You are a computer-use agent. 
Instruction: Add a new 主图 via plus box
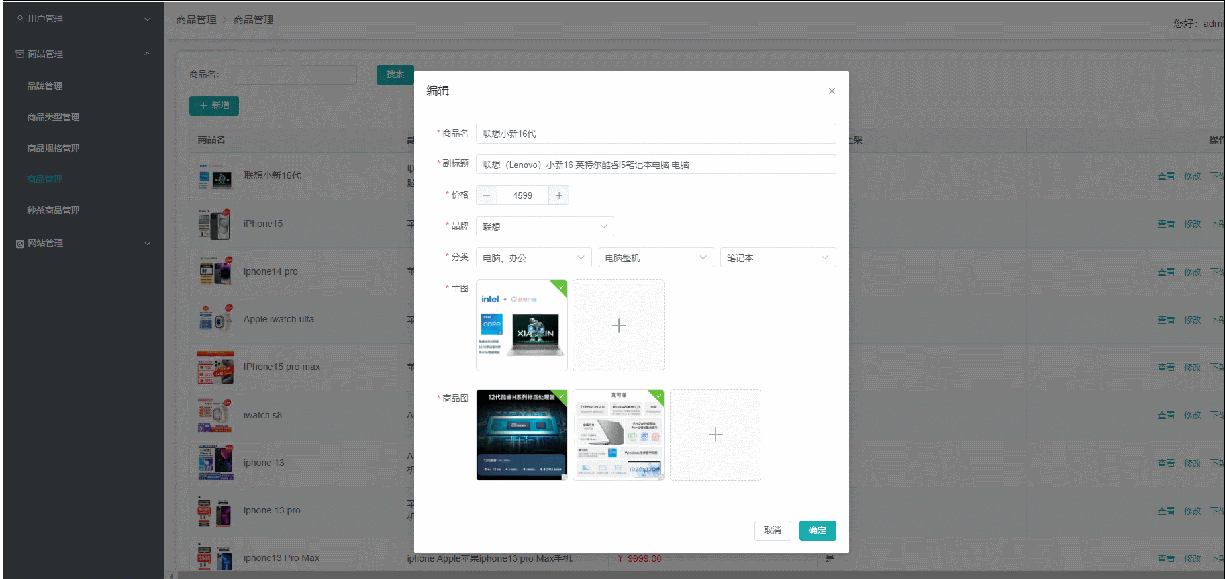618,325
